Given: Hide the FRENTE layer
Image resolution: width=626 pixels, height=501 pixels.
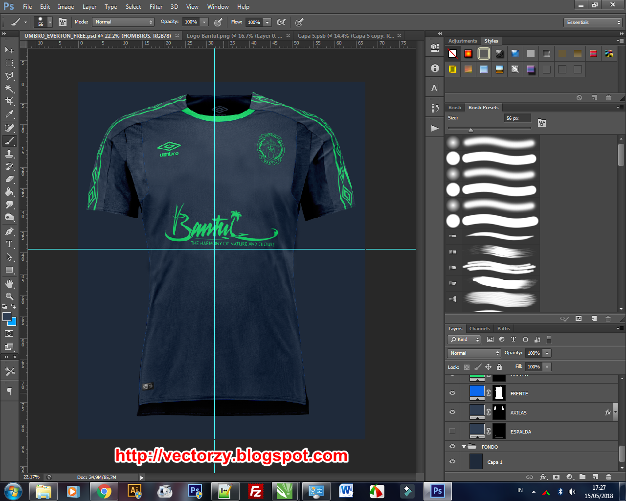Looking at the screenshot, I should click(452, 393).
